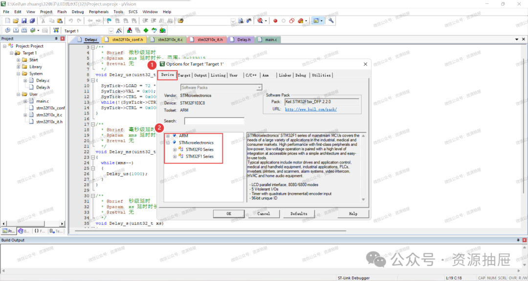Click the New file toolbar icon
528x281 pixels.
coord(7,21)
